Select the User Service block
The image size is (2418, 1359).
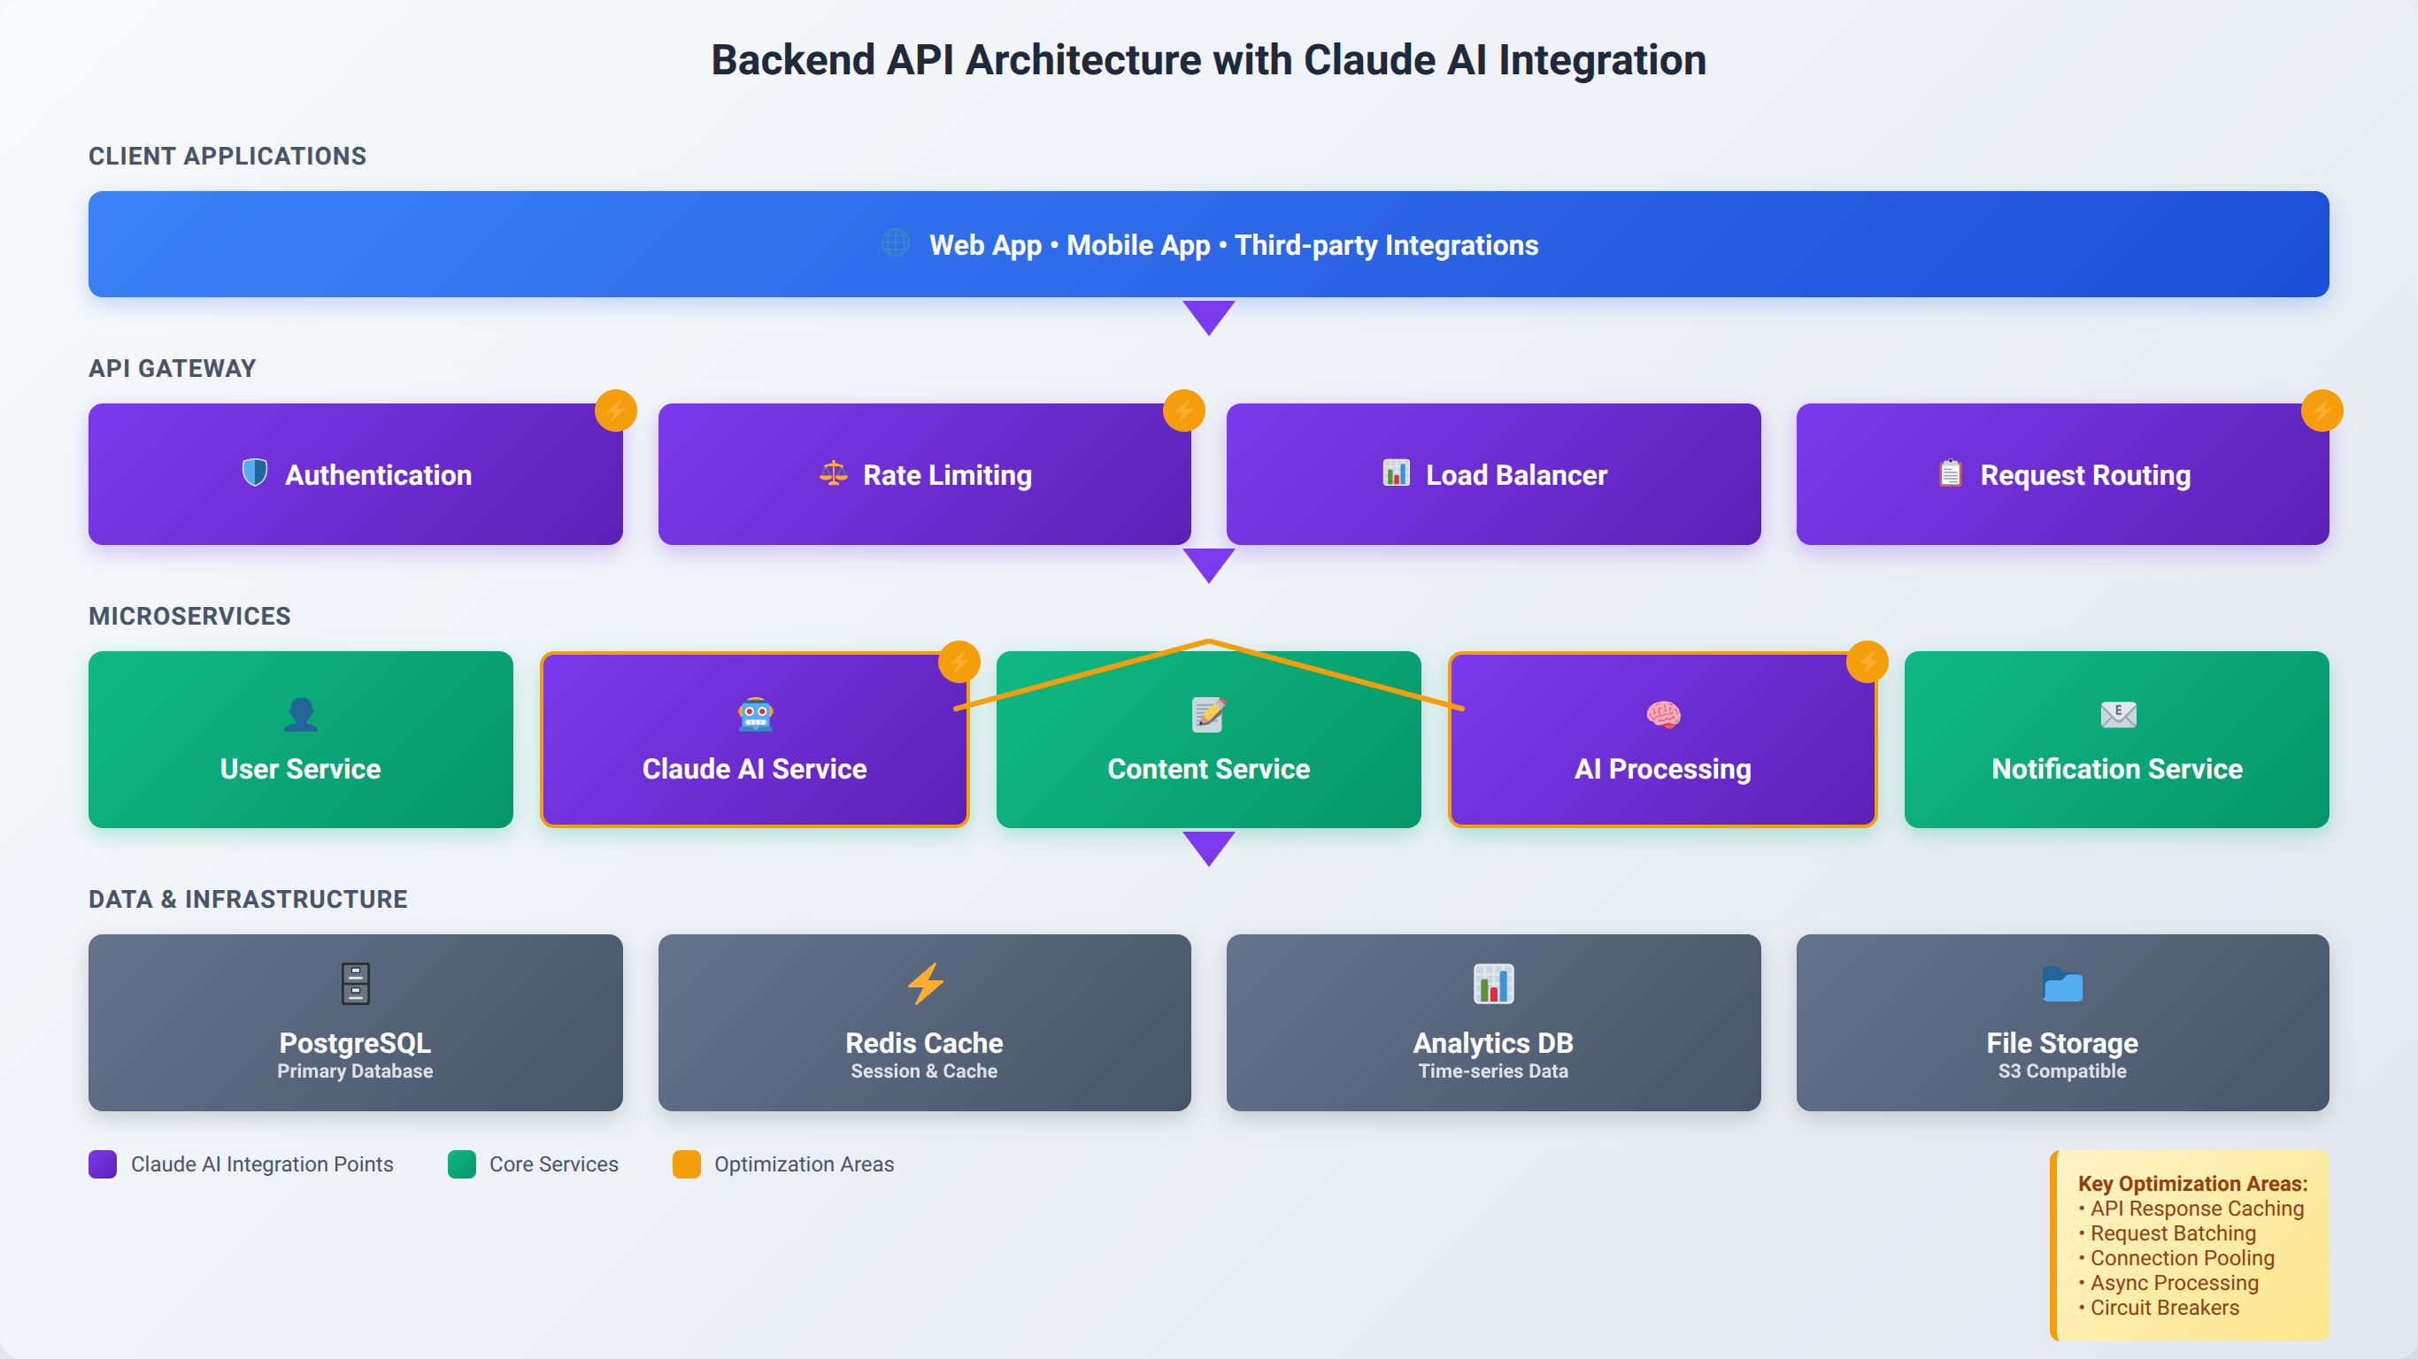point(300,740)
